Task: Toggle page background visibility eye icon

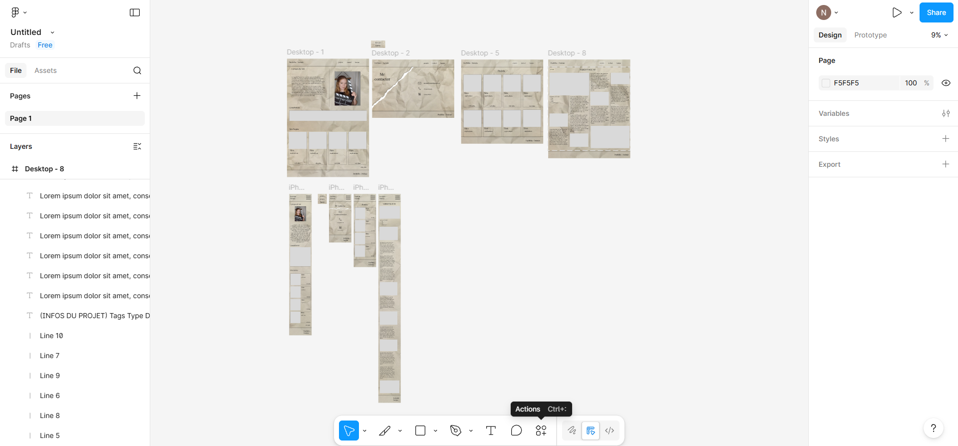Action: coord(946,83)
